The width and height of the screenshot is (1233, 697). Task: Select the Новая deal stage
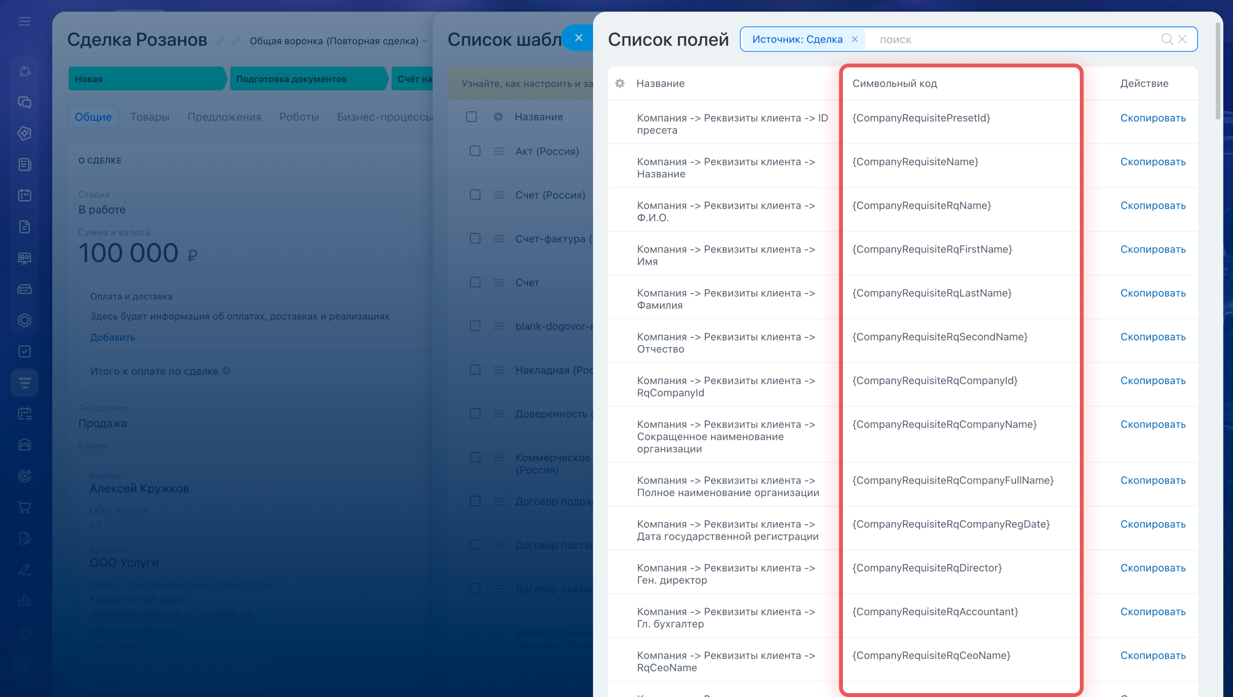(147, 79)
